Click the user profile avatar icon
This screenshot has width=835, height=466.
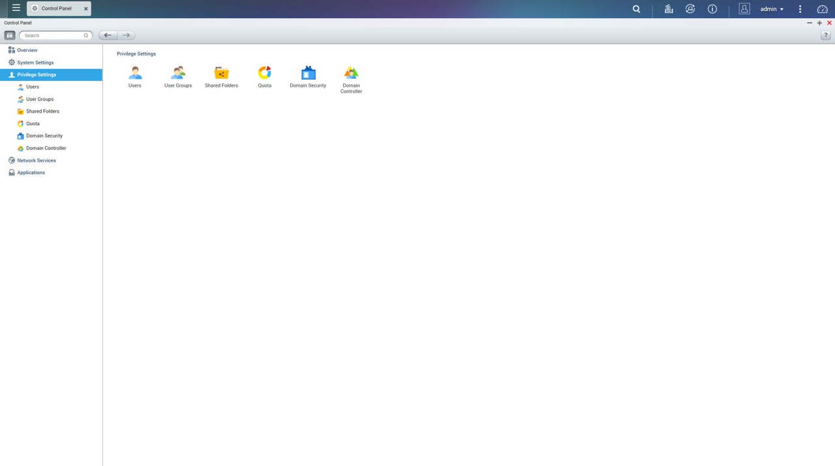(744, 8)
